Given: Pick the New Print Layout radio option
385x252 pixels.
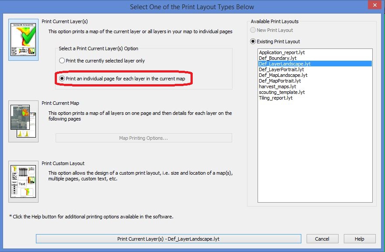Looking at the screenshot, I should tap(253, 30).
